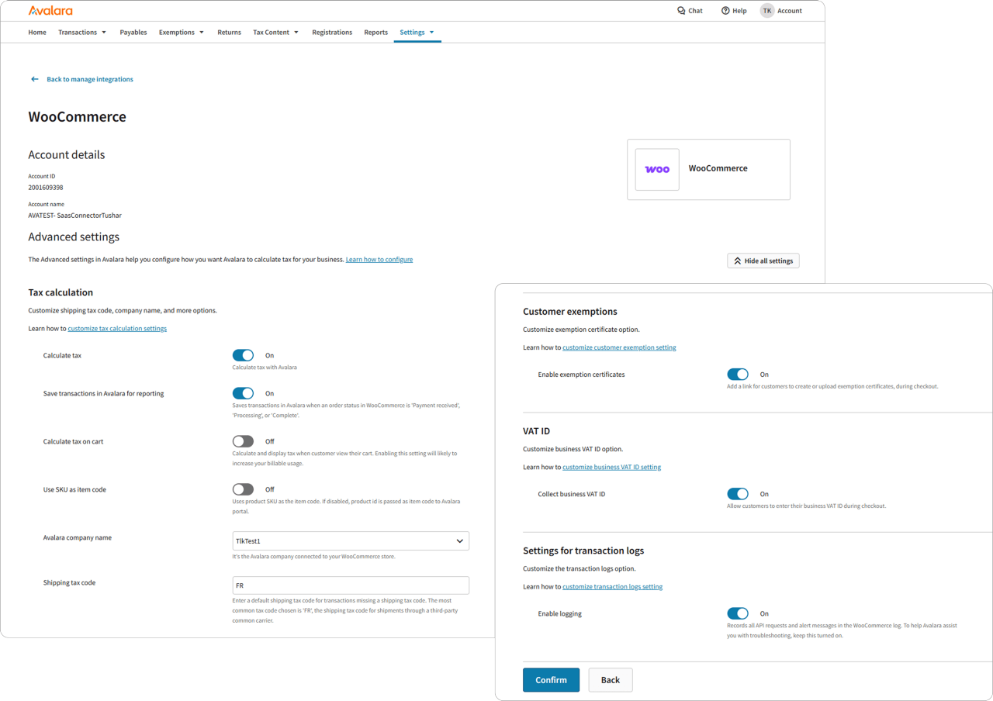Click the TK account avatar

(x=766, y=10)
